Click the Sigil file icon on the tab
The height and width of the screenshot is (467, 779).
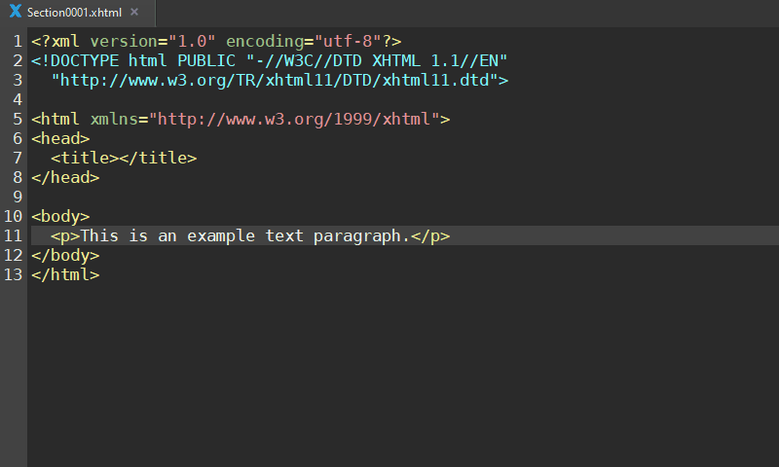pyautogui.click(x=15, y=12)
